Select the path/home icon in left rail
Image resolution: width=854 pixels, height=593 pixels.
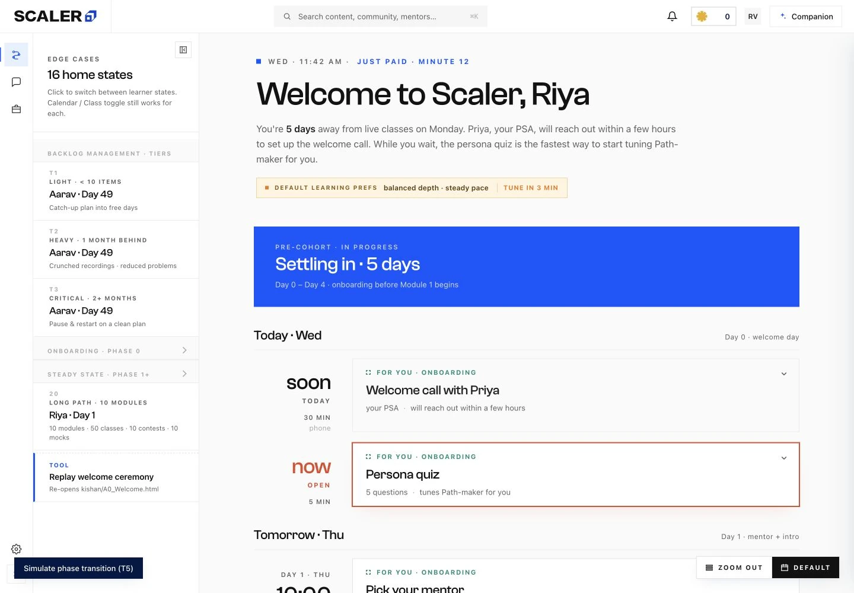[x=16, y=55]
